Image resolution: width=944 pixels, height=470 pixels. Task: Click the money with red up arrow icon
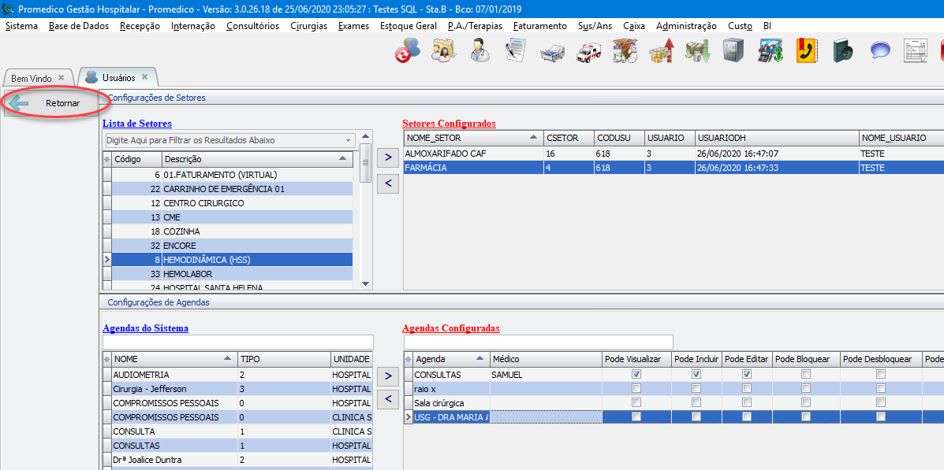coord(661,52)
